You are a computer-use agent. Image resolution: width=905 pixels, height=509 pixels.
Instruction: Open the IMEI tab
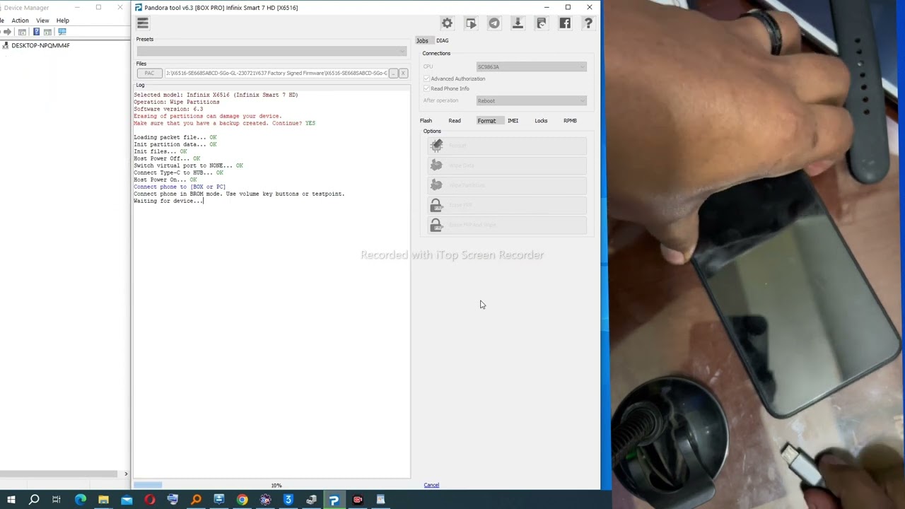pyautogui.click(x=513, y=121)
